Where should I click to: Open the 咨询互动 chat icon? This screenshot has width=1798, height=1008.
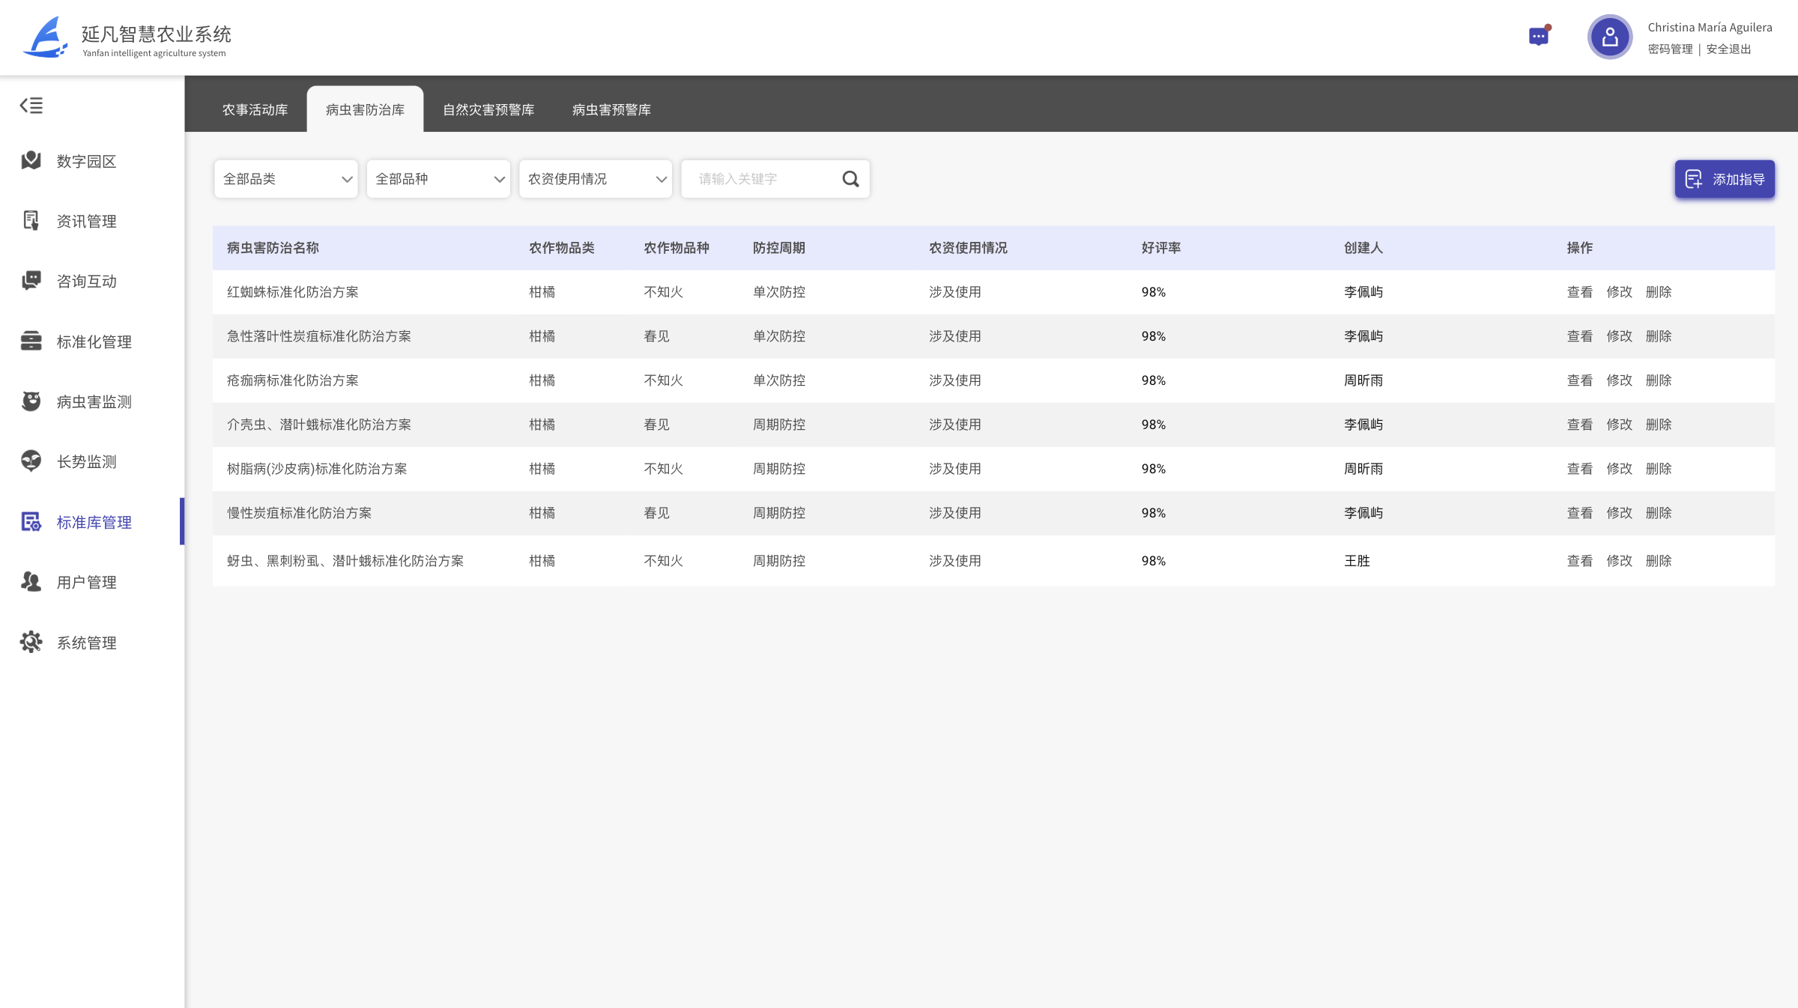tap(31, 281)
